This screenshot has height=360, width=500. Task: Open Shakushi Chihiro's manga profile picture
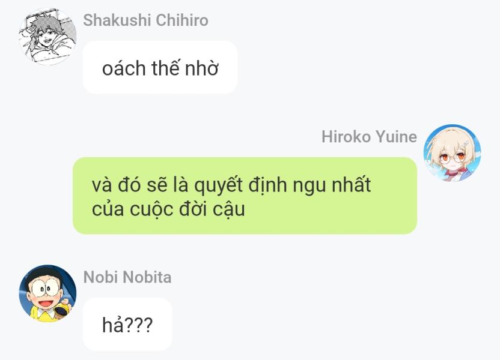pyautogui.click(x=47, y=36)
